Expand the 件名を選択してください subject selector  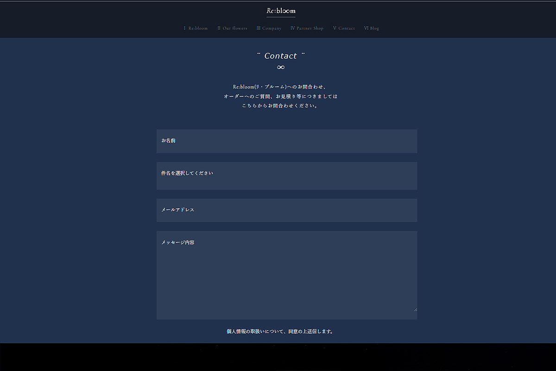point(287,176)
